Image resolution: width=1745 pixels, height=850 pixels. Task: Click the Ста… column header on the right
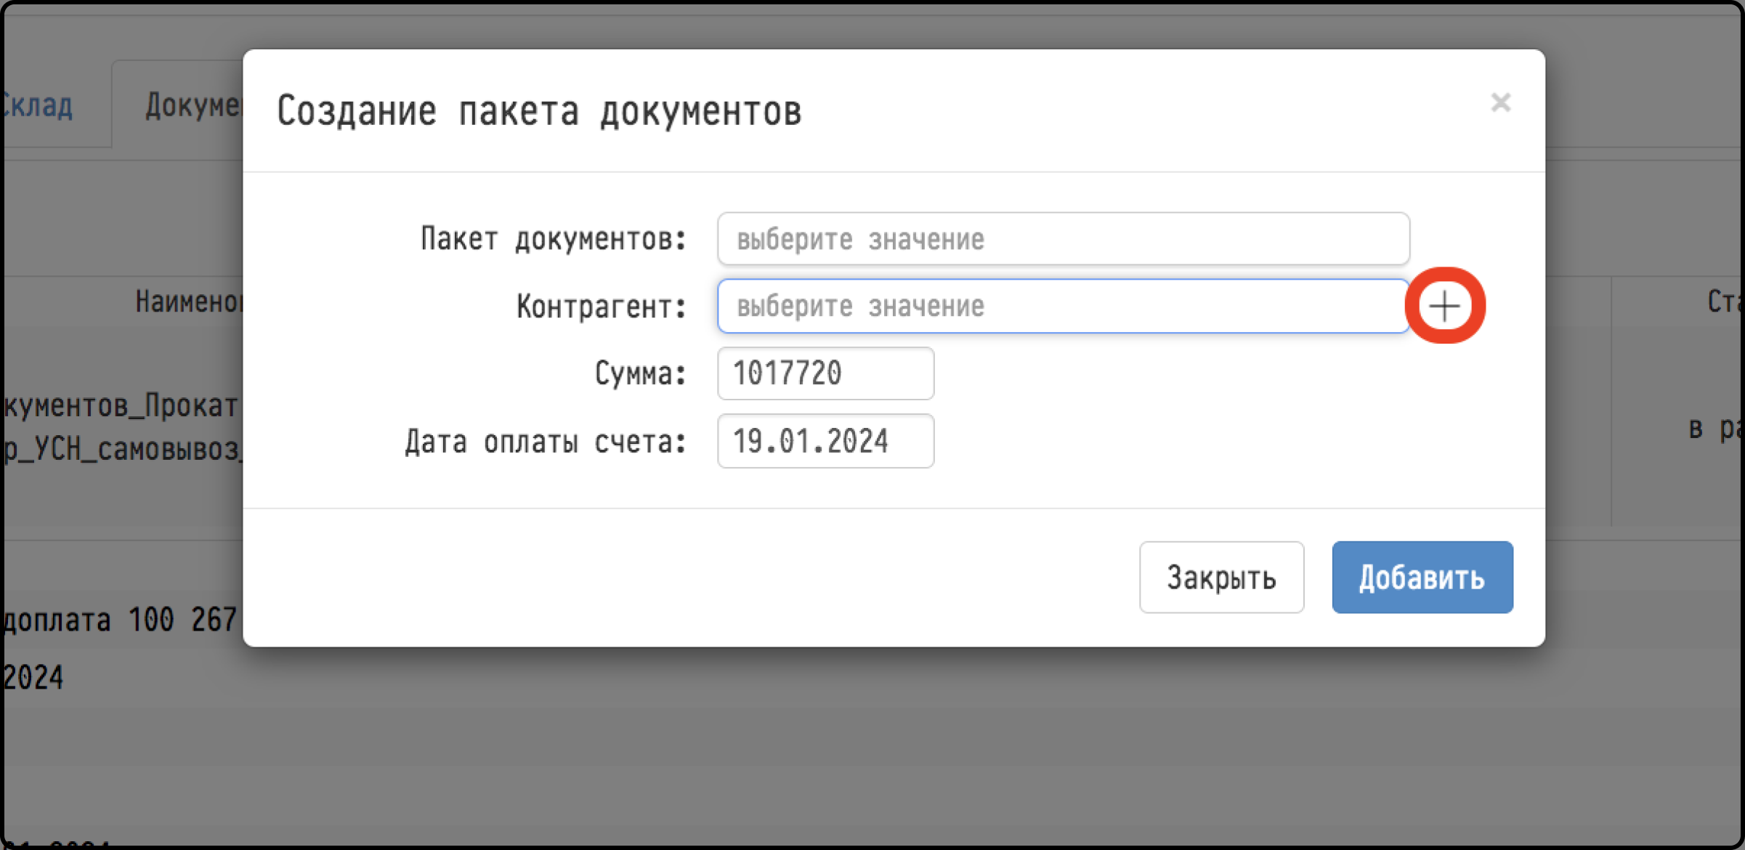1725,301
